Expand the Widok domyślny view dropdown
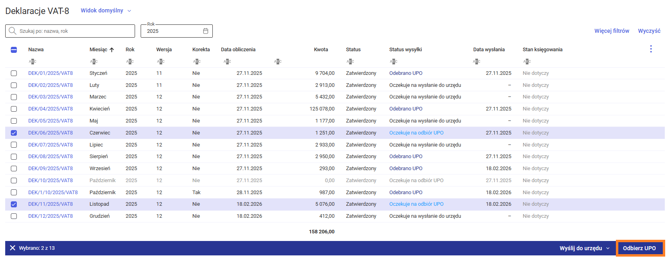The height and width of the screenshot is (265, 670). [x=106, y=10]
